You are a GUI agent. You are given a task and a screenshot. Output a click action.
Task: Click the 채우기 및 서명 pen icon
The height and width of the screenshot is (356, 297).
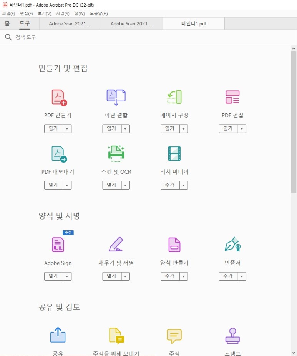click(x=116, y=244)
